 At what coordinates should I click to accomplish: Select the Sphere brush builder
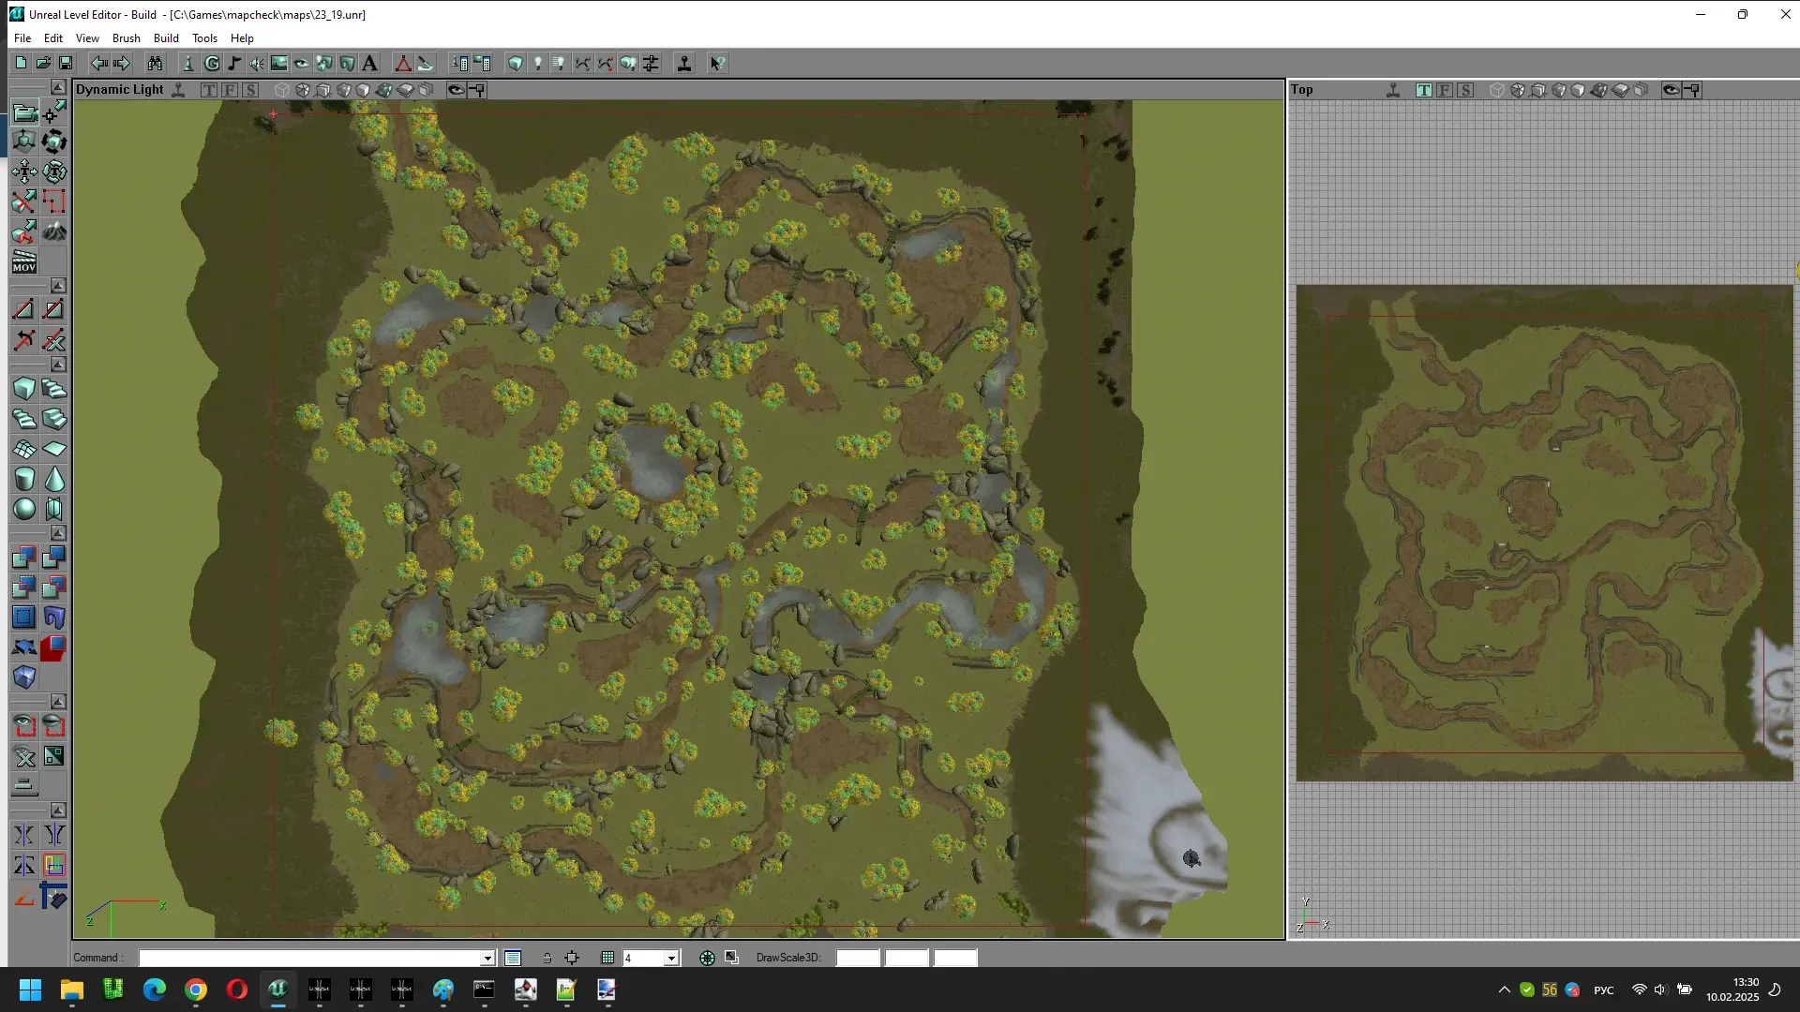coord(24,509)
